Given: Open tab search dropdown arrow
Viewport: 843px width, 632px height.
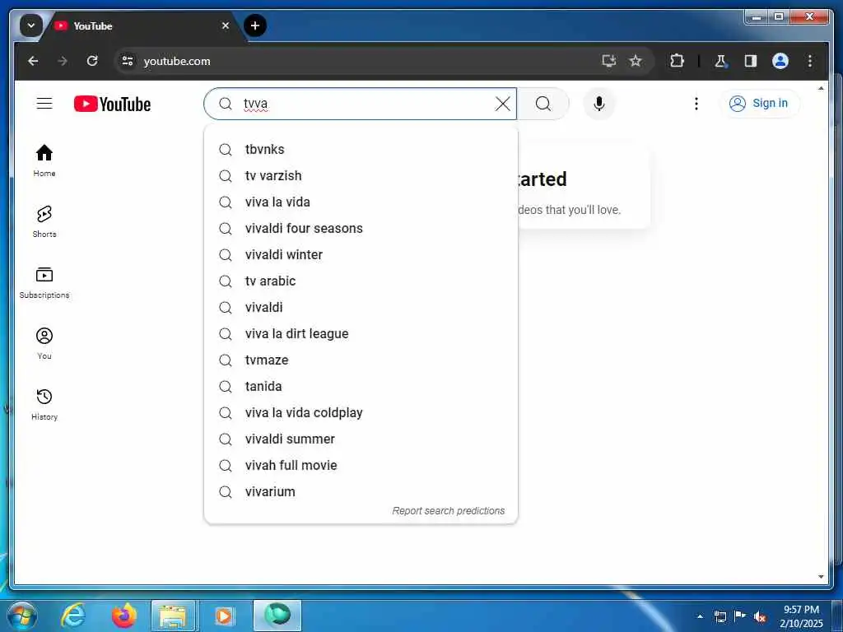Looking at the screenshot, I should (30, 26).
